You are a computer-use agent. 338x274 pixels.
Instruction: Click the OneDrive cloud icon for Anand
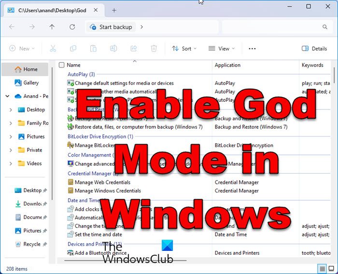coord(18,96)
